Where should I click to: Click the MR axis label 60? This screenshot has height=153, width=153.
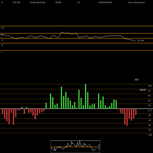(x=149, y=96)
